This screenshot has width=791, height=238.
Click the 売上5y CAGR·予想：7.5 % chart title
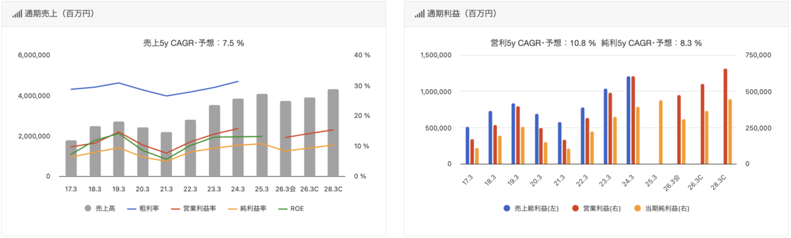tap(194, 43)
